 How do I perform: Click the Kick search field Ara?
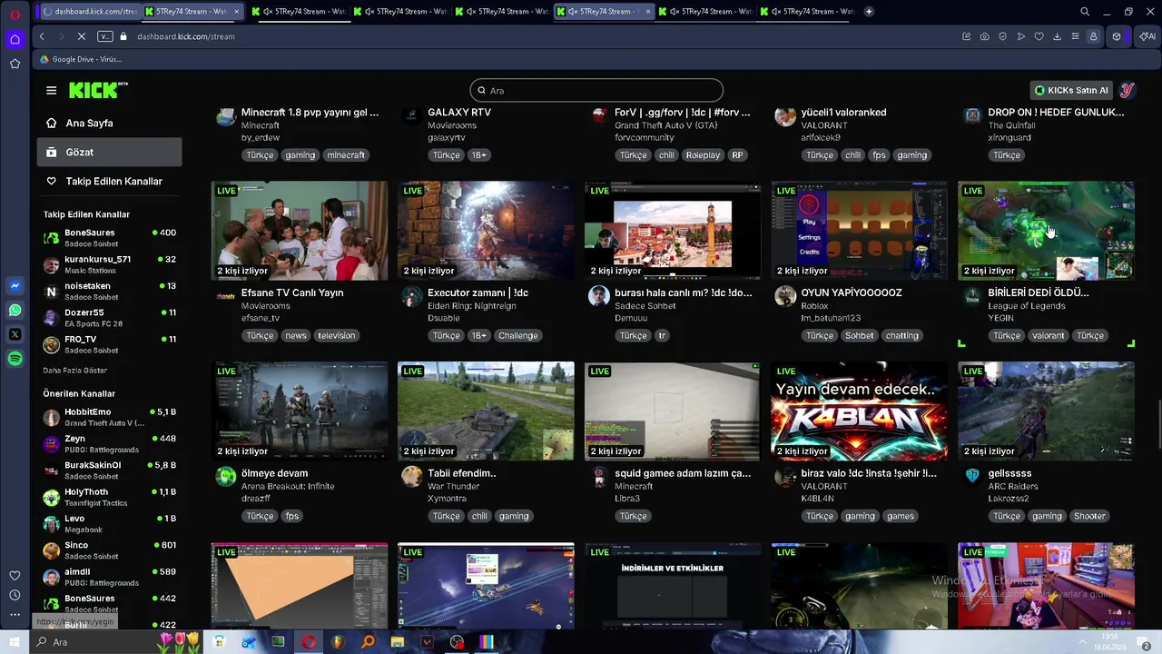click(x=596, y=90)
